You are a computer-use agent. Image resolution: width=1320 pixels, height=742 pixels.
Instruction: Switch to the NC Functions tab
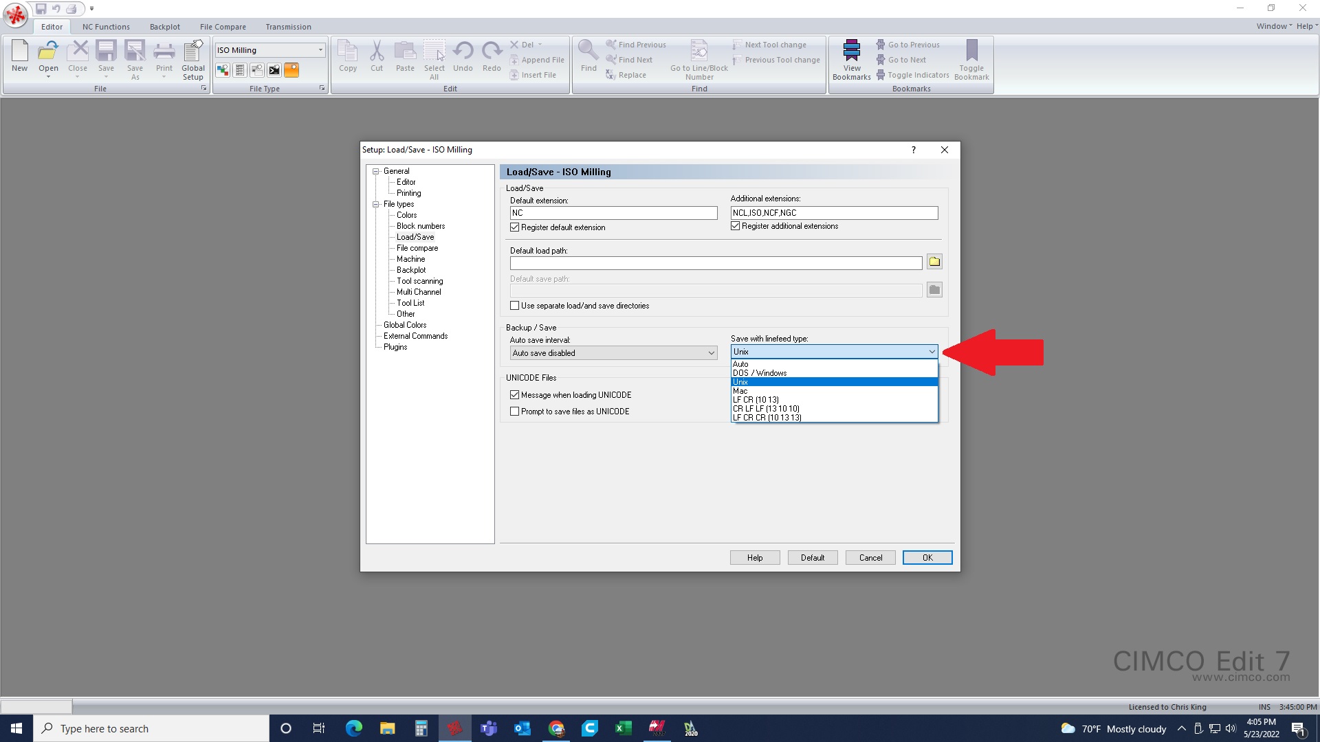106,27
